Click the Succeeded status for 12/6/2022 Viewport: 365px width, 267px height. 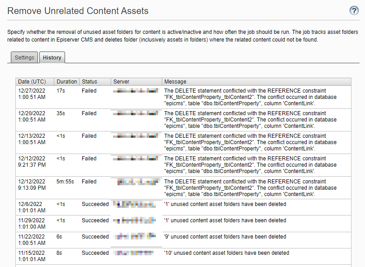tap(95, 204)
